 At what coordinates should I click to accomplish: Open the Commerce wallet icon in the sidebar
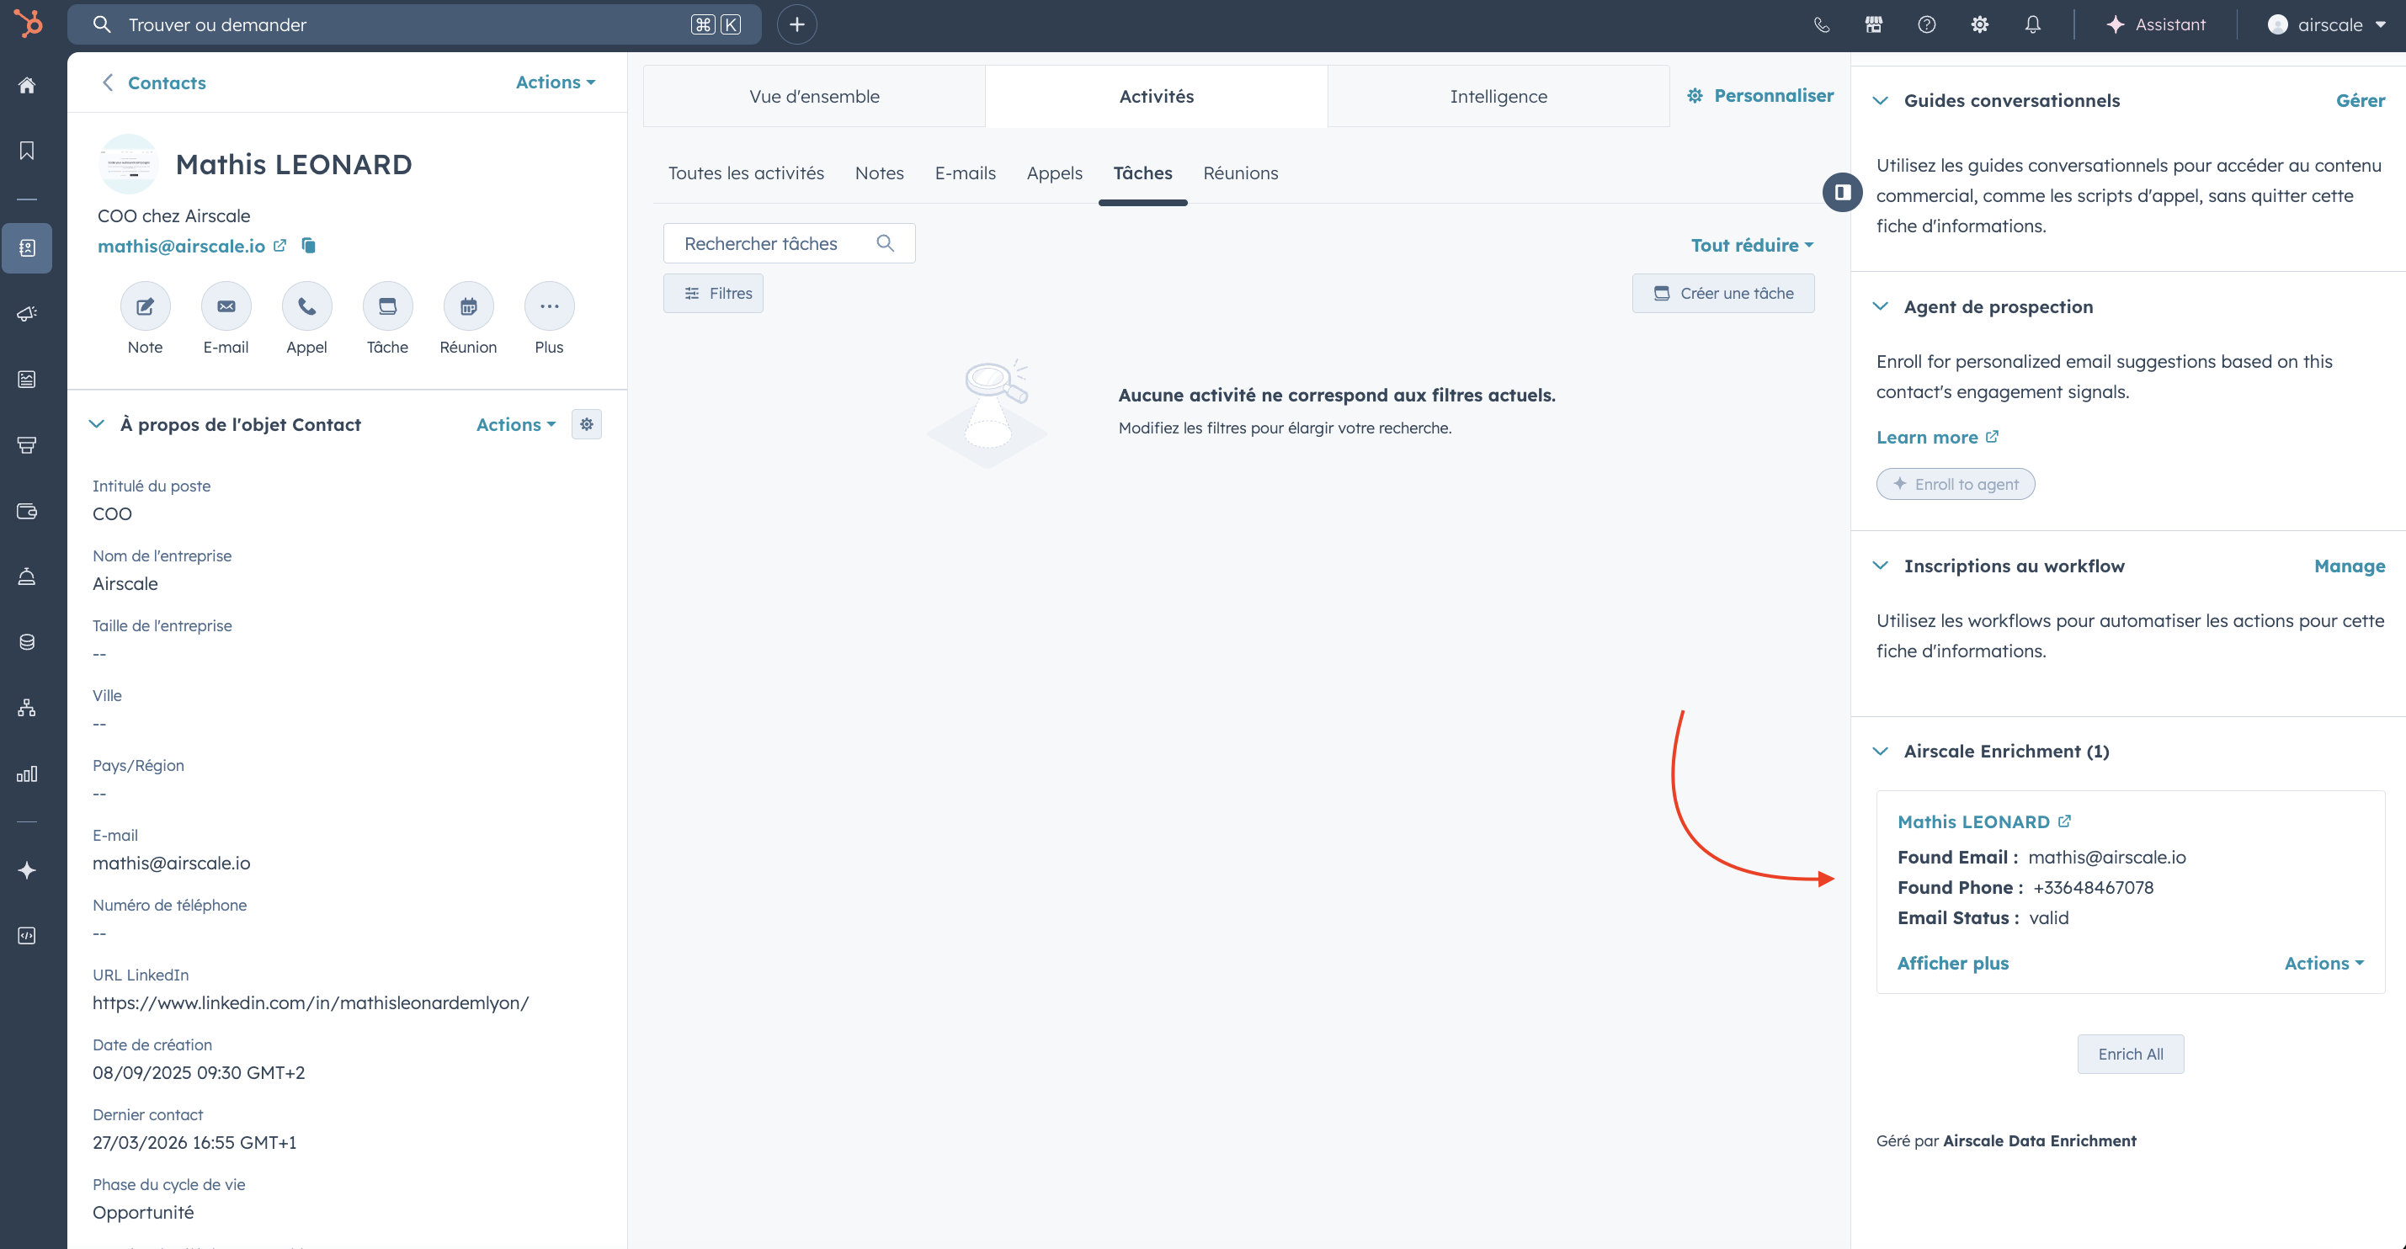[x=27, y=512]
